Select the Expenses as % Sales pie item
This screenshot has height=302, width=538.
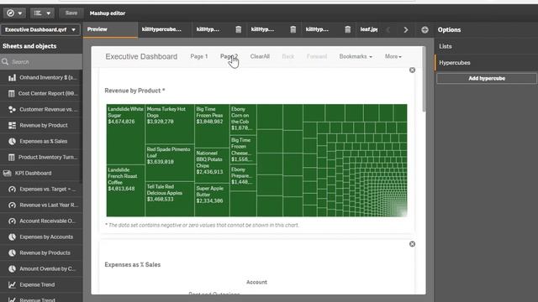41,142
